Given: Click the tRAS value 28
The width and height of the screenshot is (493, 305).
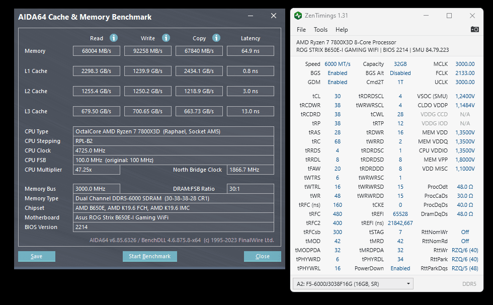Looking at the screenshot, I should pos(338,132).
